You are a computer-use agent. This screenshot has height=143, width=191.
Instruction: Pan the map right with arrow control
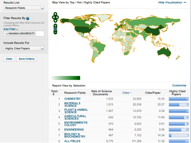tap(57, 18)
